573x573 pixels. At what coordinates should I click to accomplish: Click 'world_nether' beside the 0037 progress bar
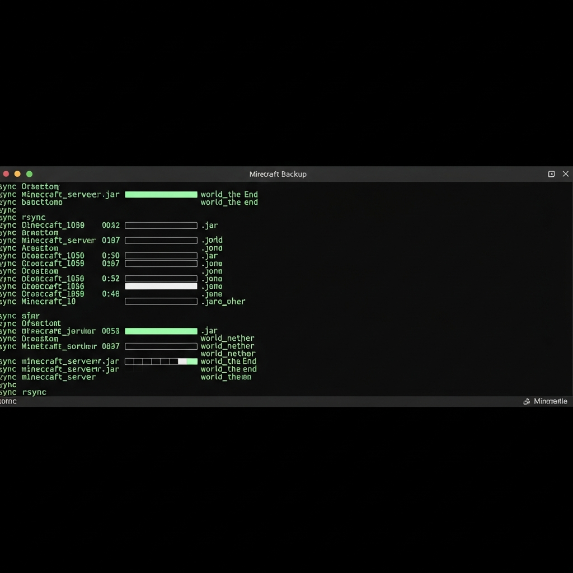227,346
